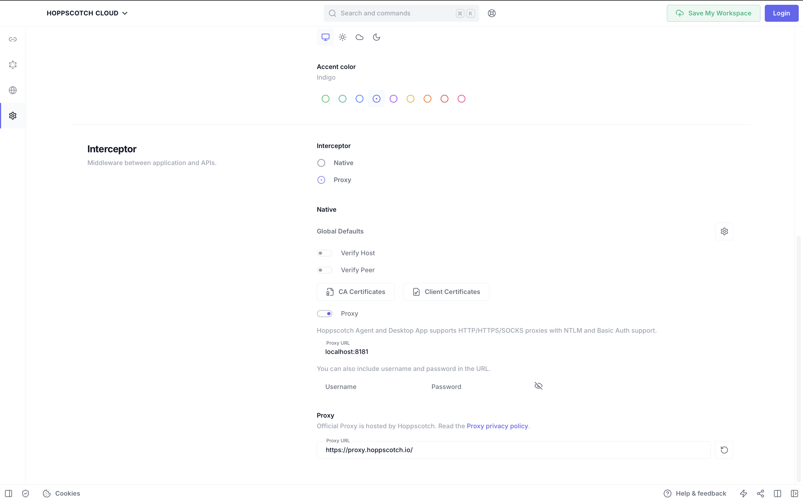Click the shield check icon in footer
Viewport: 803px width, 502px height.
coord(25,493)
